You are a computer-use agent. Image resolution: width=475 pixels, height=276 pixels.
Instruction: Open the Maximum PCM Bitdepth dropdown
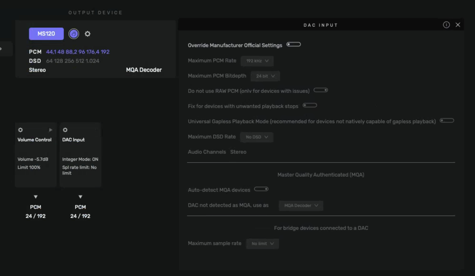pos(265,76)
